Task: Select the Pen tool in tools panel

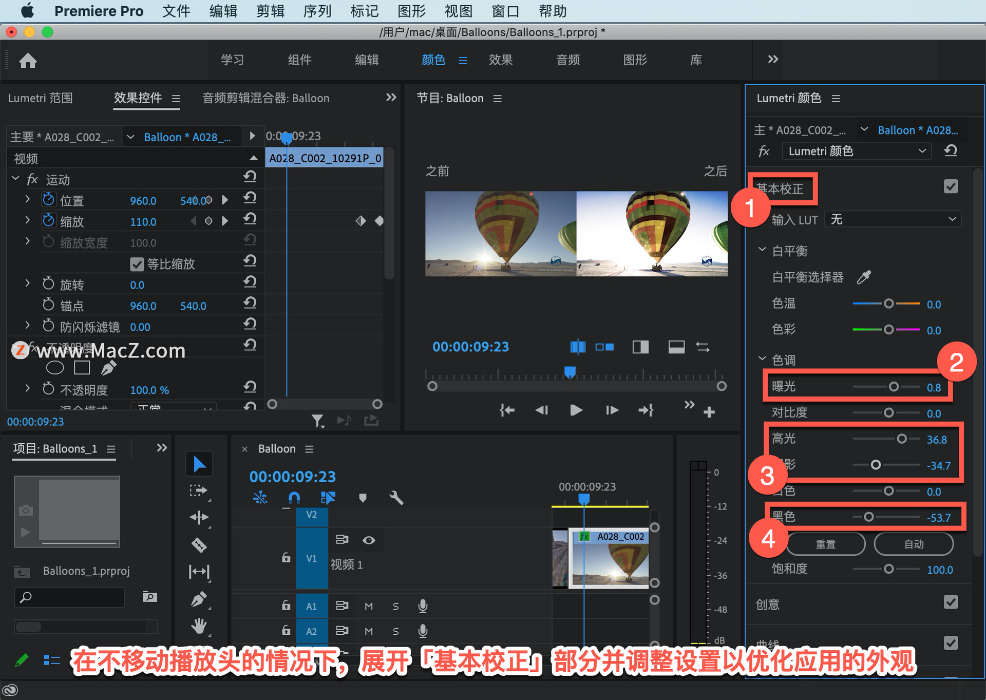Action: pos(199,599)
